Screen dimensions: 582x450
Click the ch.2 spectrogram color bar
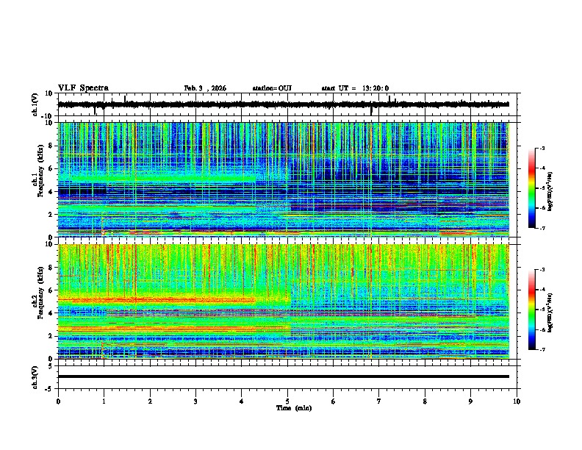[531, 310]
